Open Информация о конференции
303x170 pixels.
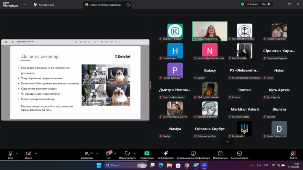pyautogui.click(x=193, y=154)
